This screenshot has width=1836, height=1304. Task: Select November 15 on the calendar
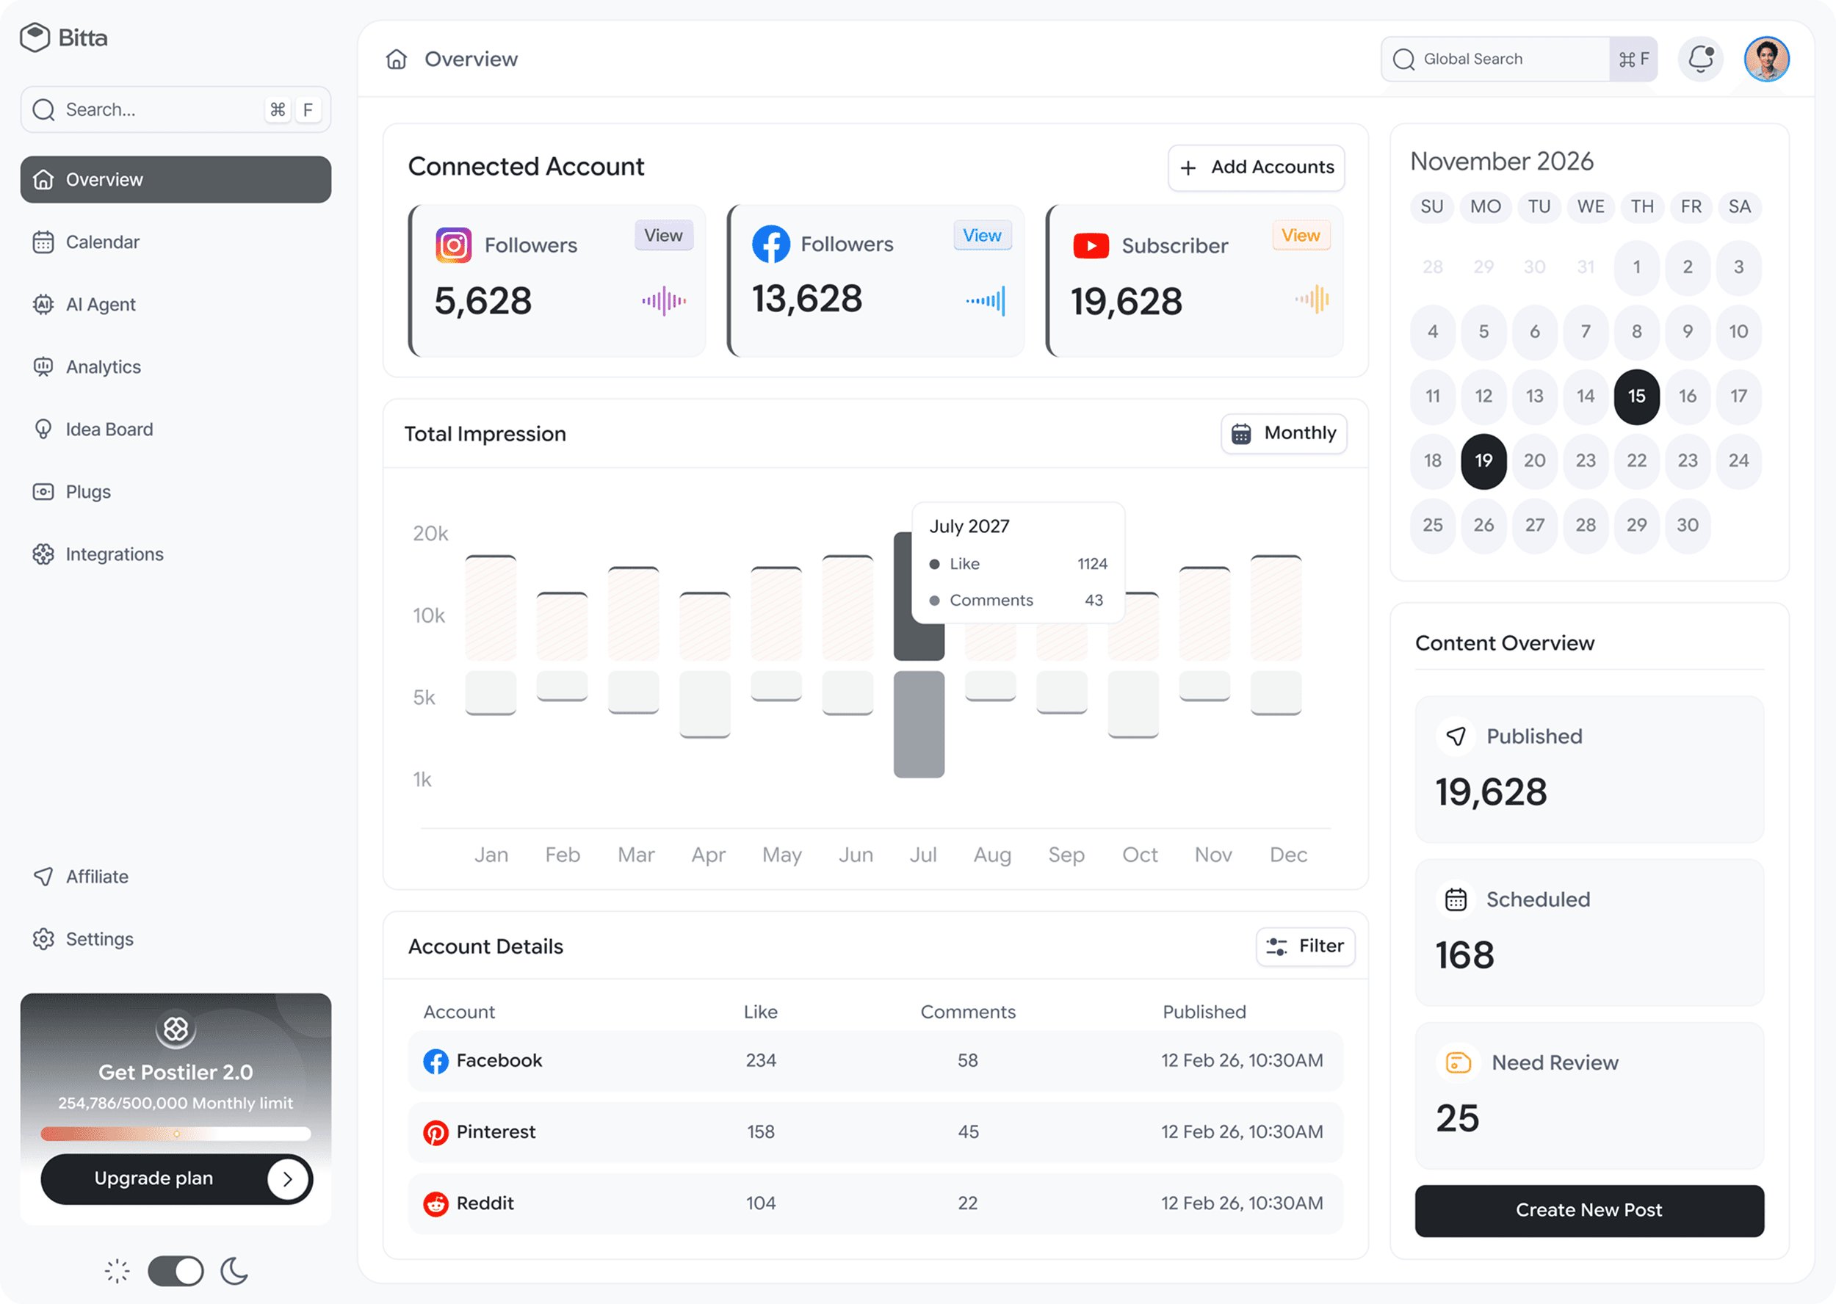point(1636,396)
